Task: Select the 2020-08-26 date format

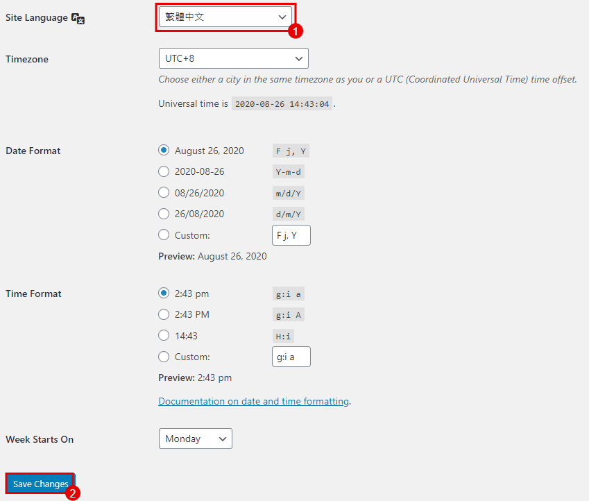Action: point(164,171)
